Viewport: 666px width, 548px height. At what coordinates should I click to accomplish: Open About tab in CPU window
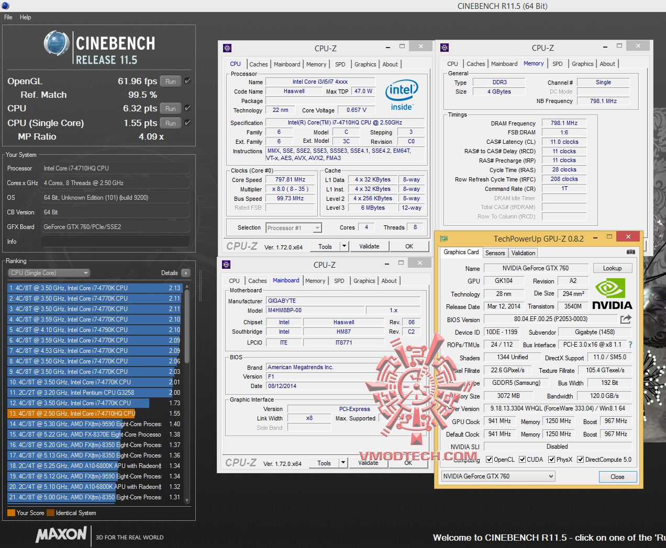pyautogui.click(x=390, y=64)
